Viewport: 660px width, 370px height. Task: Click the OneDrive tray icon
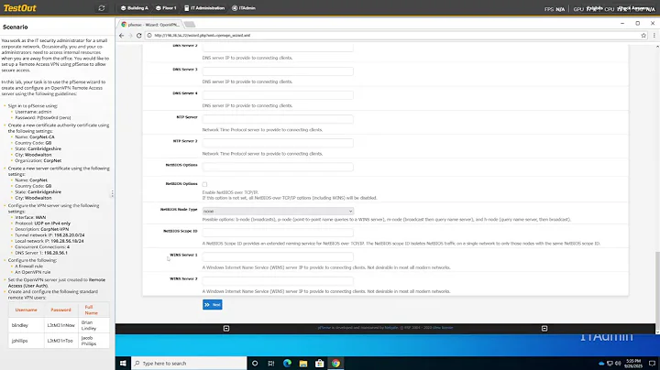[601, 364]
